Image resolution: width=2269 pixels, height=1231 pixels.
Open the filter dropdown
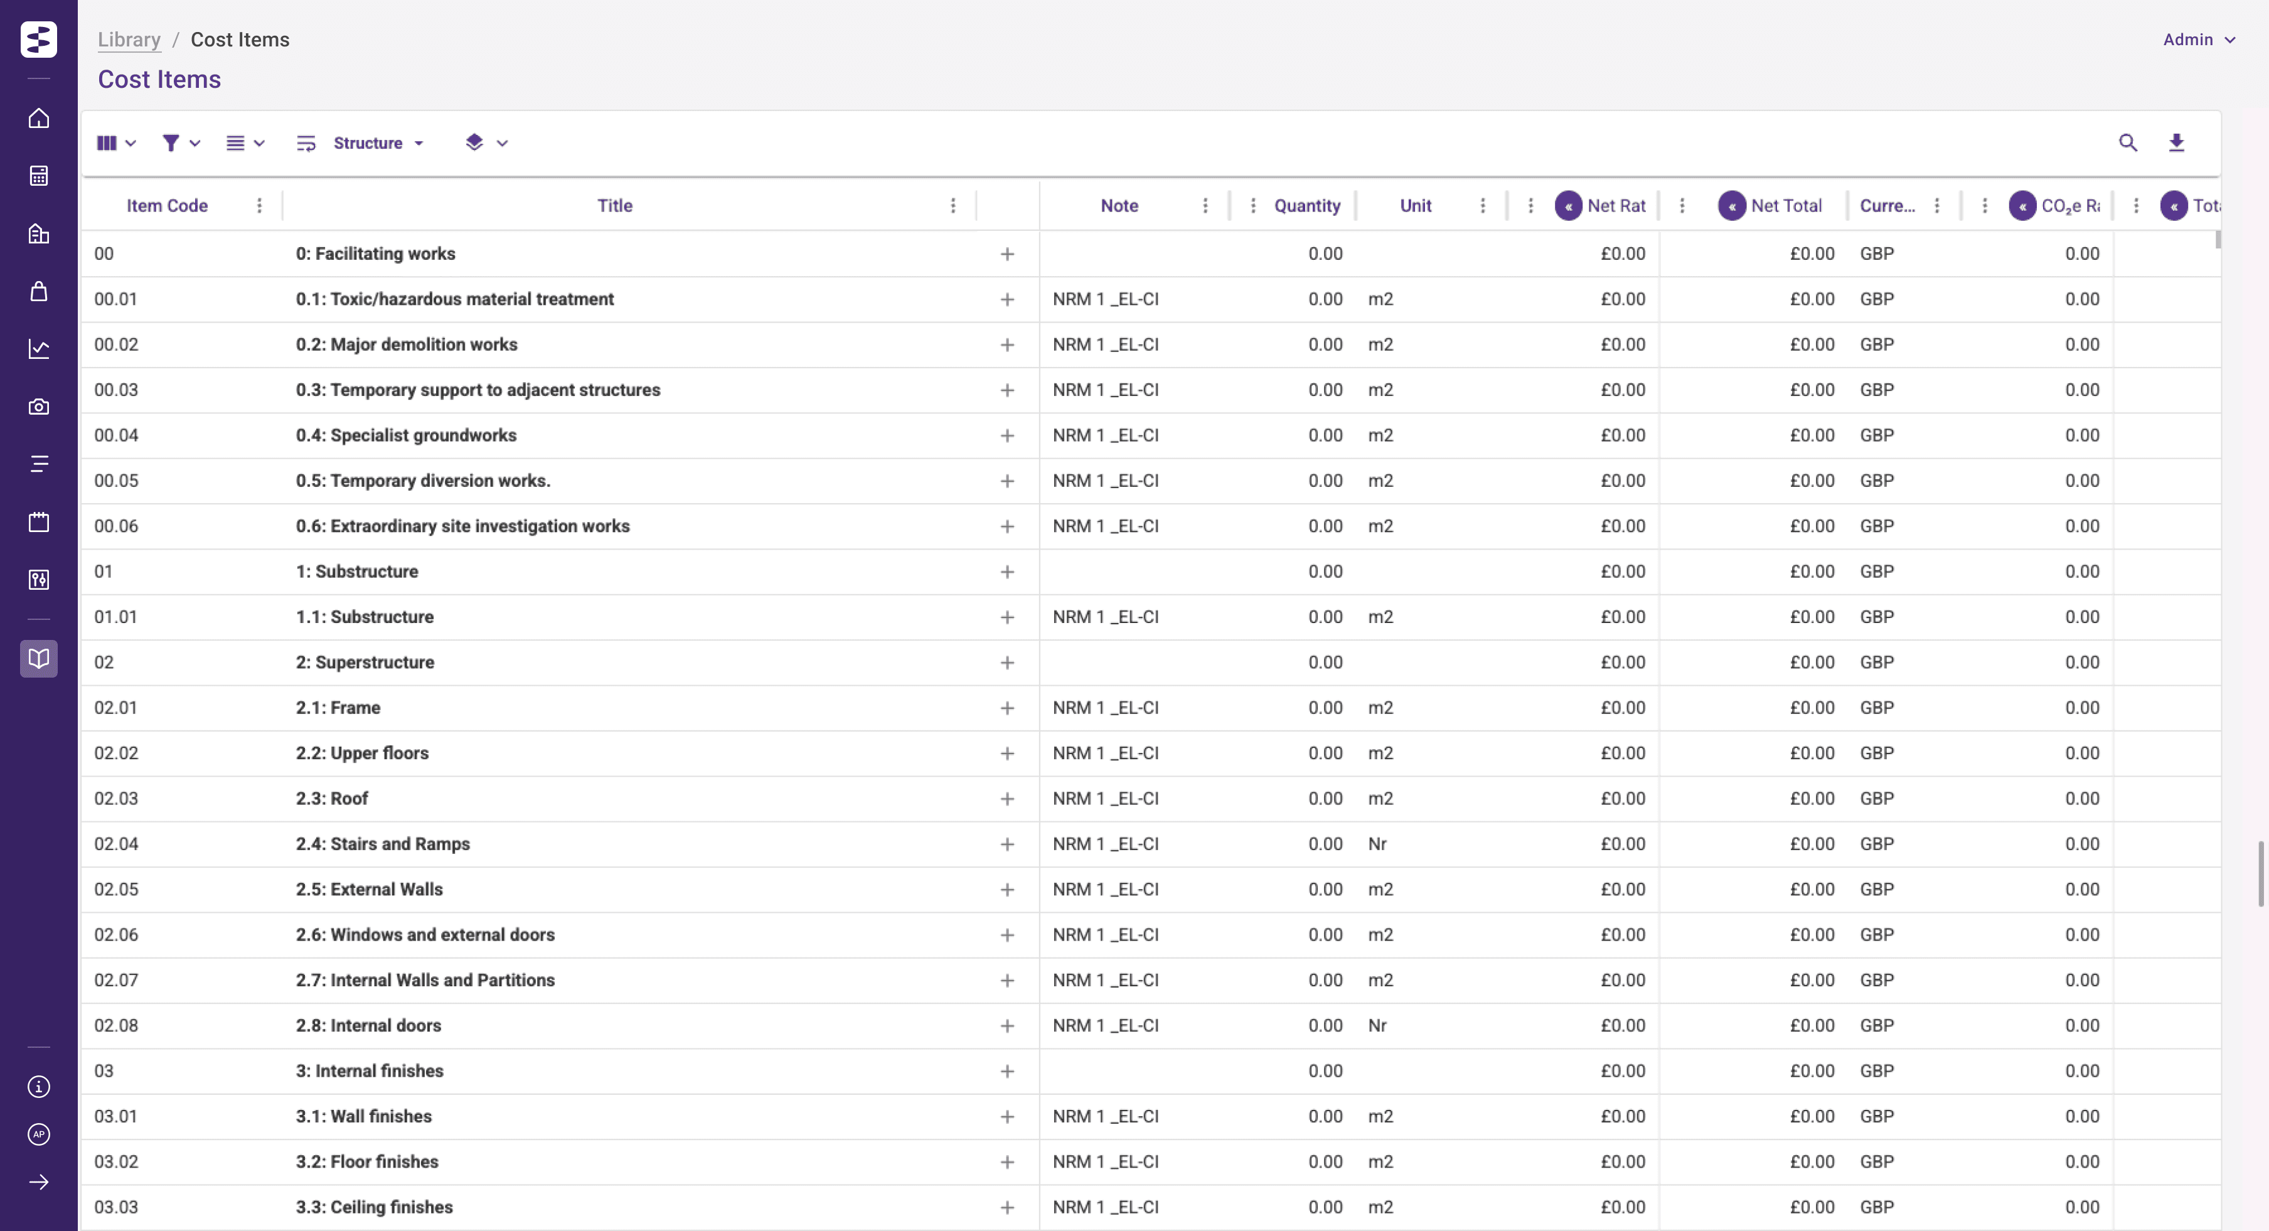[181, 142]
